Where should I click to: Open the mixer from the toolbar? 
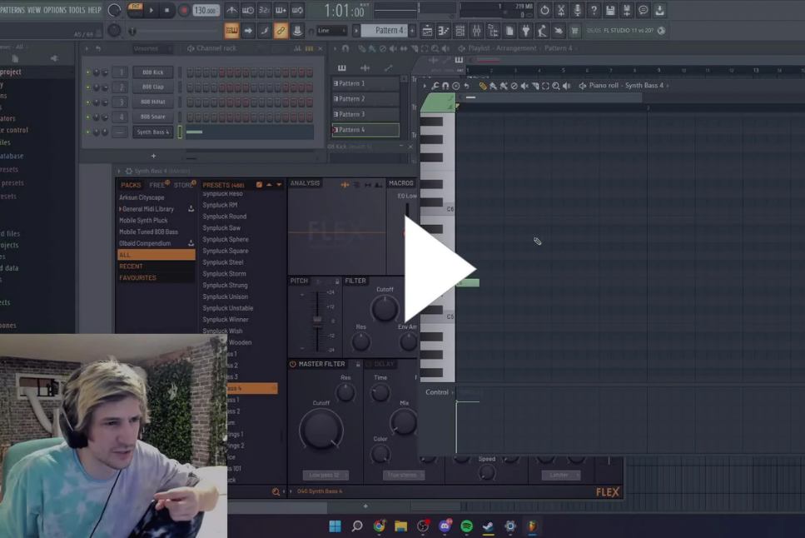click(x=476, y=31)
